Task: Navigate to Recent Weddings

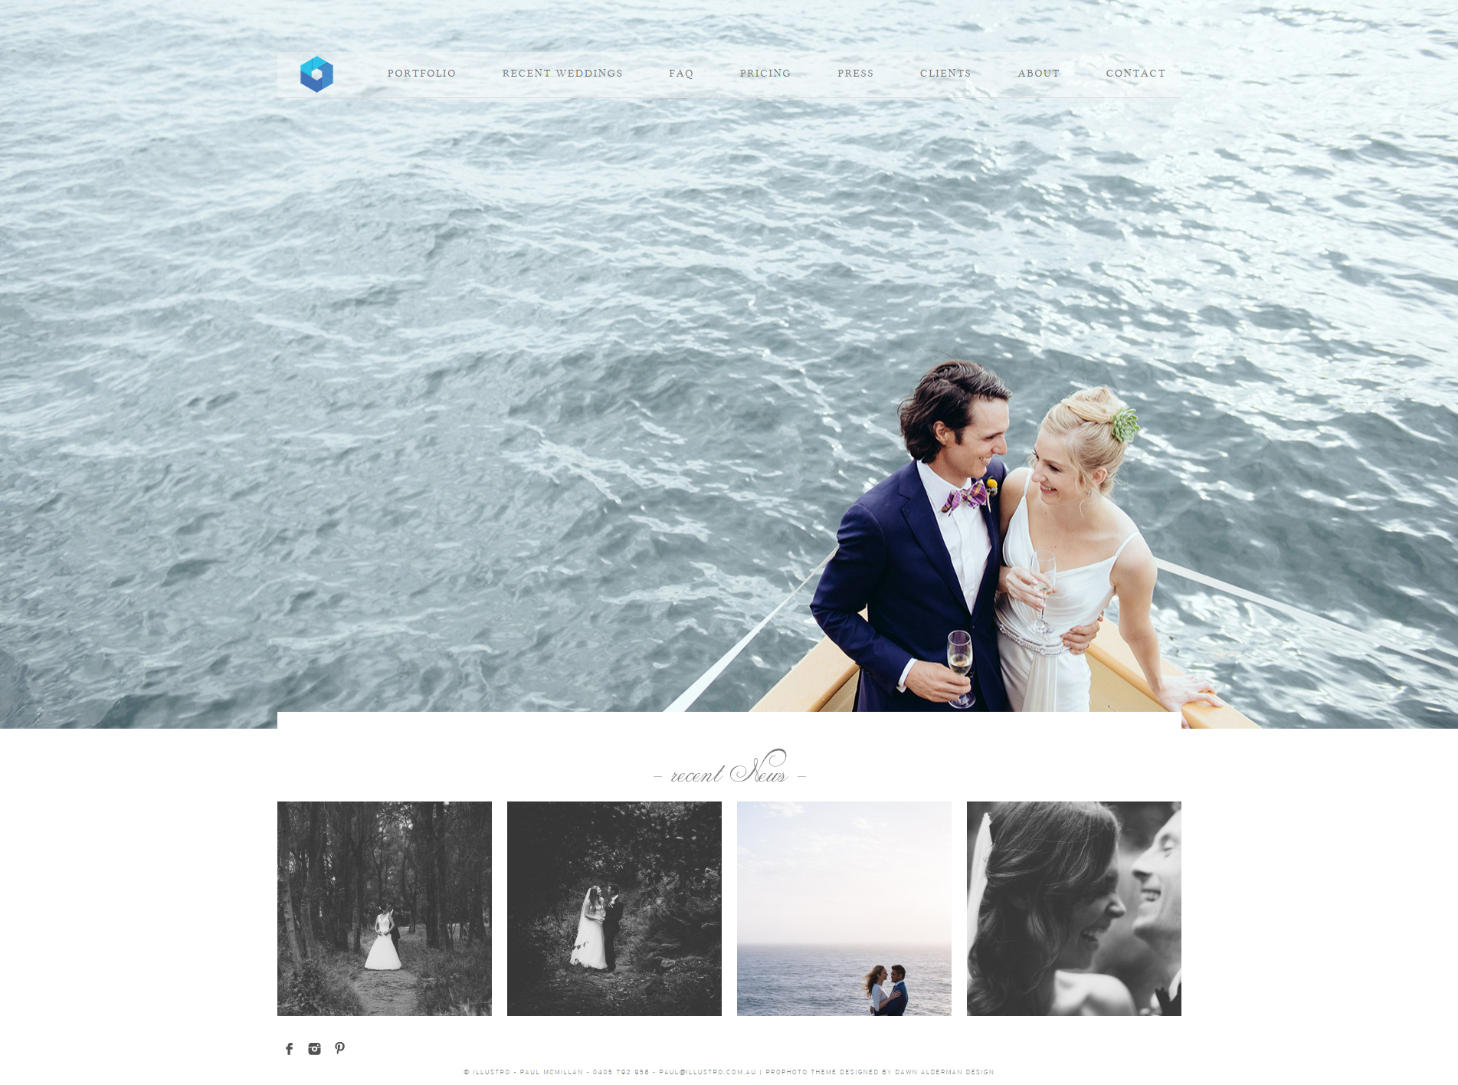Action: pos(563,74)
